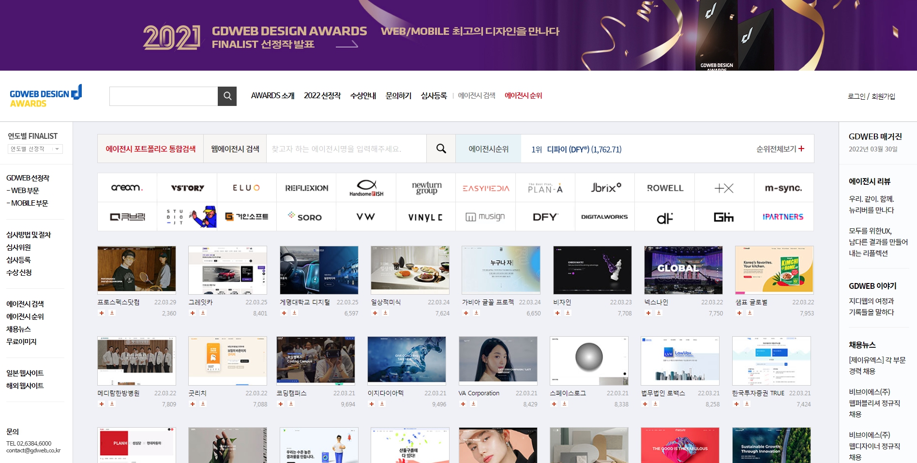Open 문의하기 menu item
Image resolution: width=917 pixels, height=463 pixels.
point(398,96)
